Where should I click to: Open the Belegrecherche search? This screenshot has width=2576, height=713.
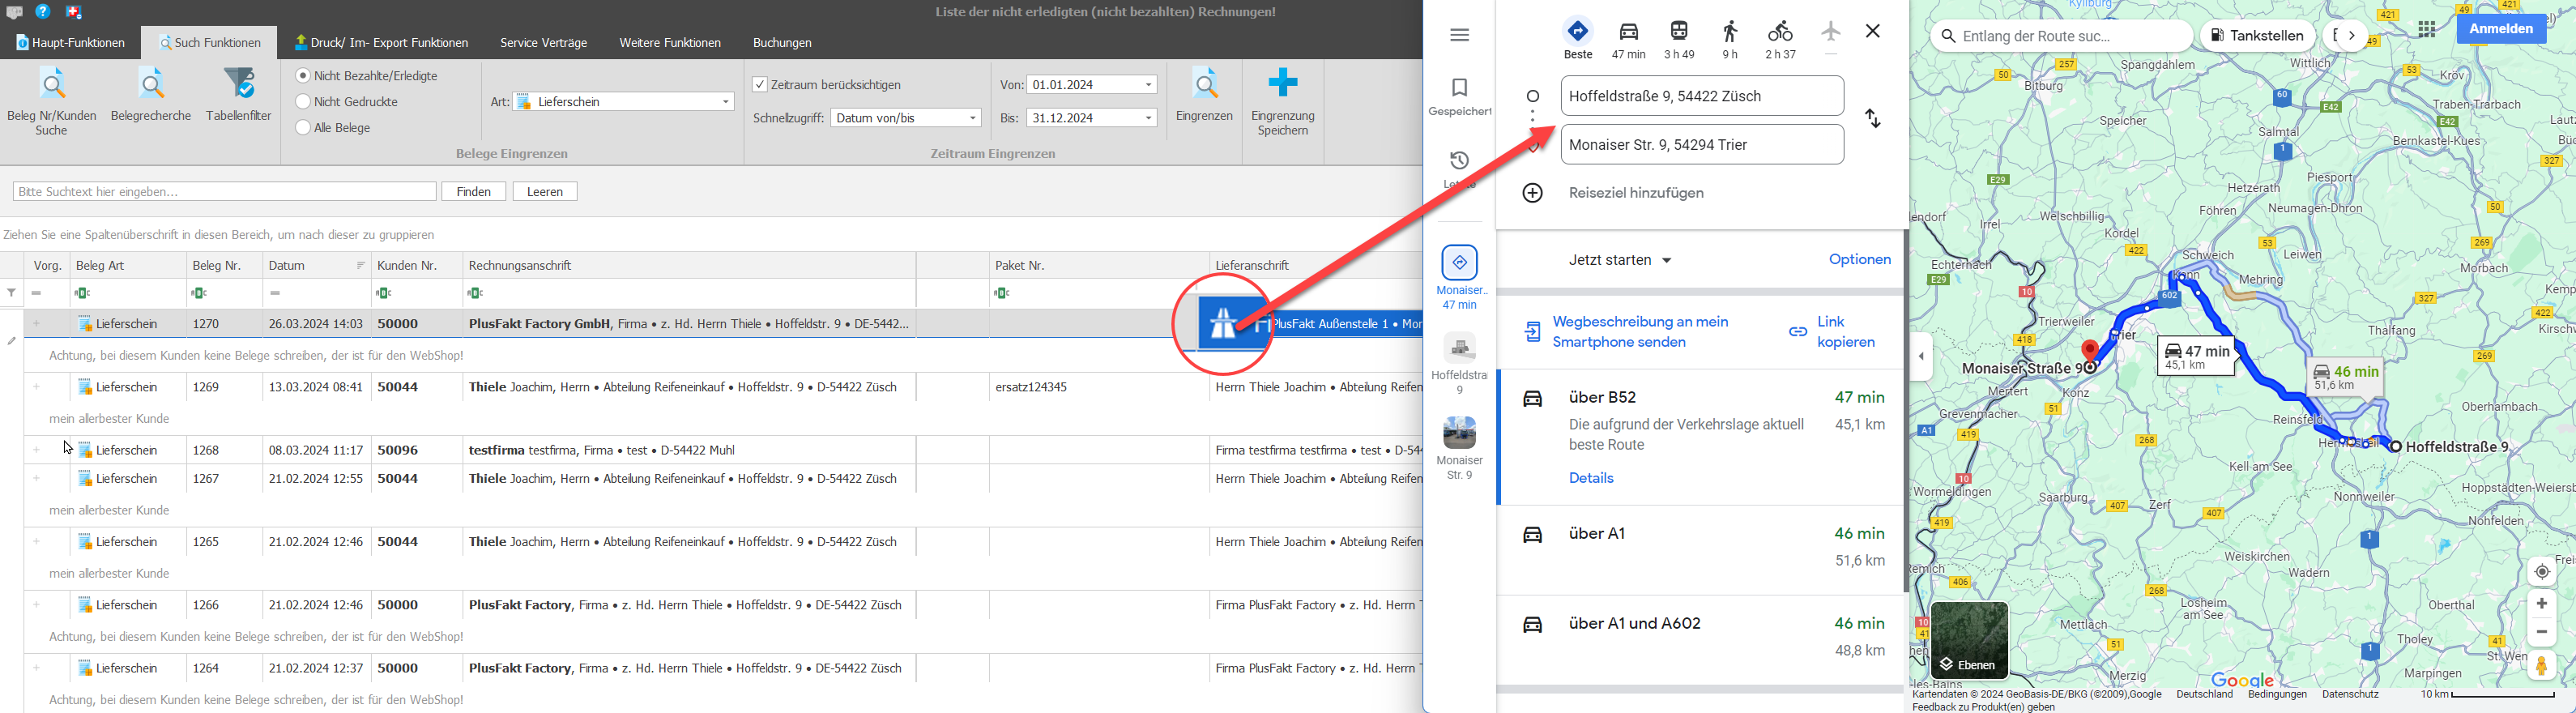point(151,95)
